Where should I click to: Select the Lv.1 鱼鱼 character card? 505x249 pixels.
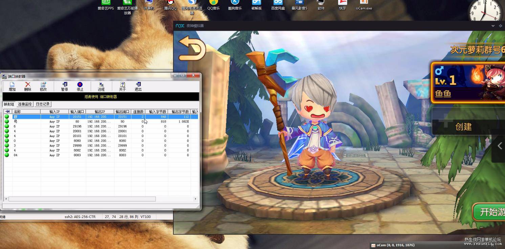pos(468,83)
